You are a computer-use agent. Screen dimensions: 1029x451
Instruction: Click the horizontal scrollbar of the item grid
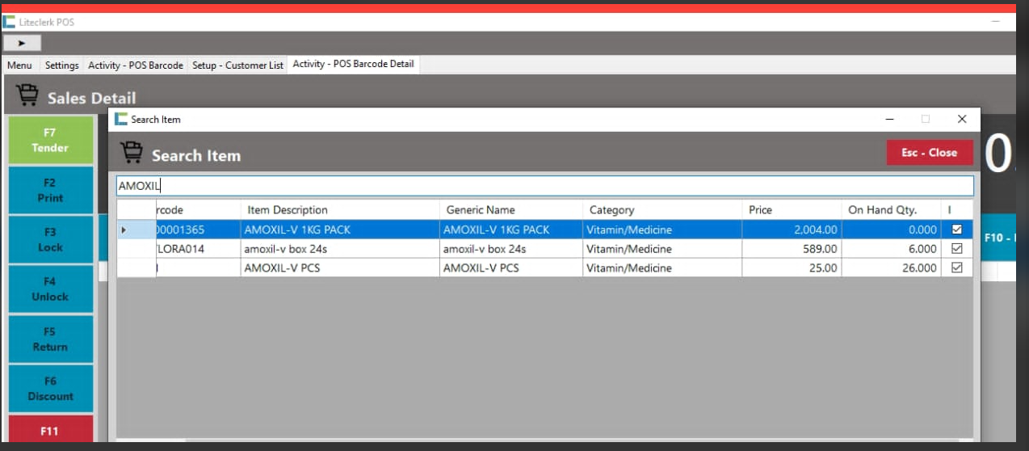545,440
